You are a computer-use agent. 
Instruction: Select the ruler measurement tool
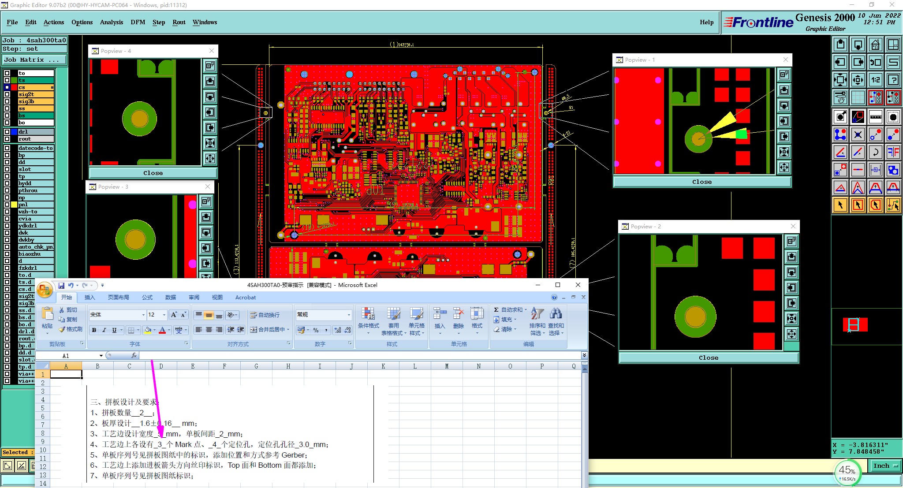[x=875, y=117]
